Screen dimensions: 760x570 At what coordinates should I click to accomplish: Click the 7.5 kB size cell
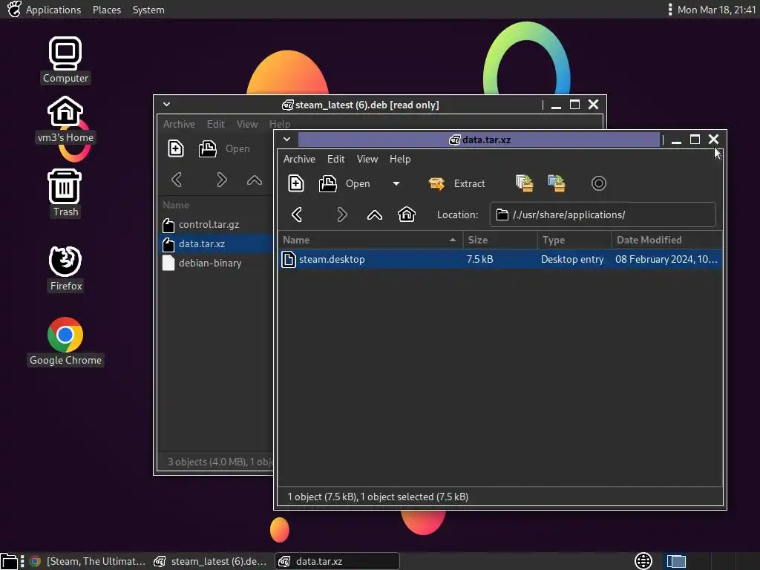(x=479, y=259)
